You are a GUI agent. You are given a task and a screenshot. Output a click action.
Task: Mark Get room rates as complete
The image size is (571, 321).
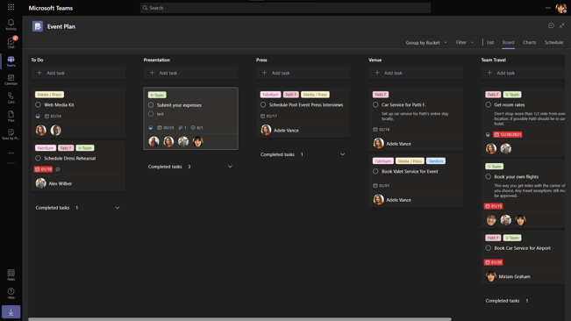[x=489, y=105]
